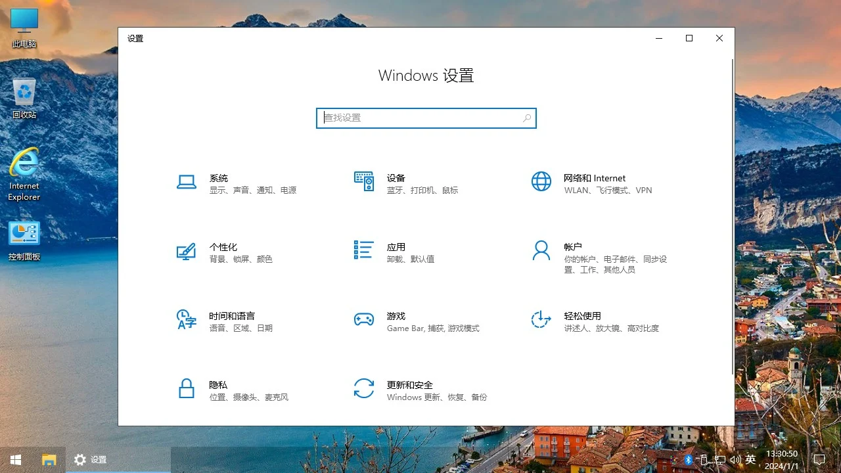This screenshot has height=473, width=841.
Task: Open 应用 (Apps) settings
Action: 396,253
